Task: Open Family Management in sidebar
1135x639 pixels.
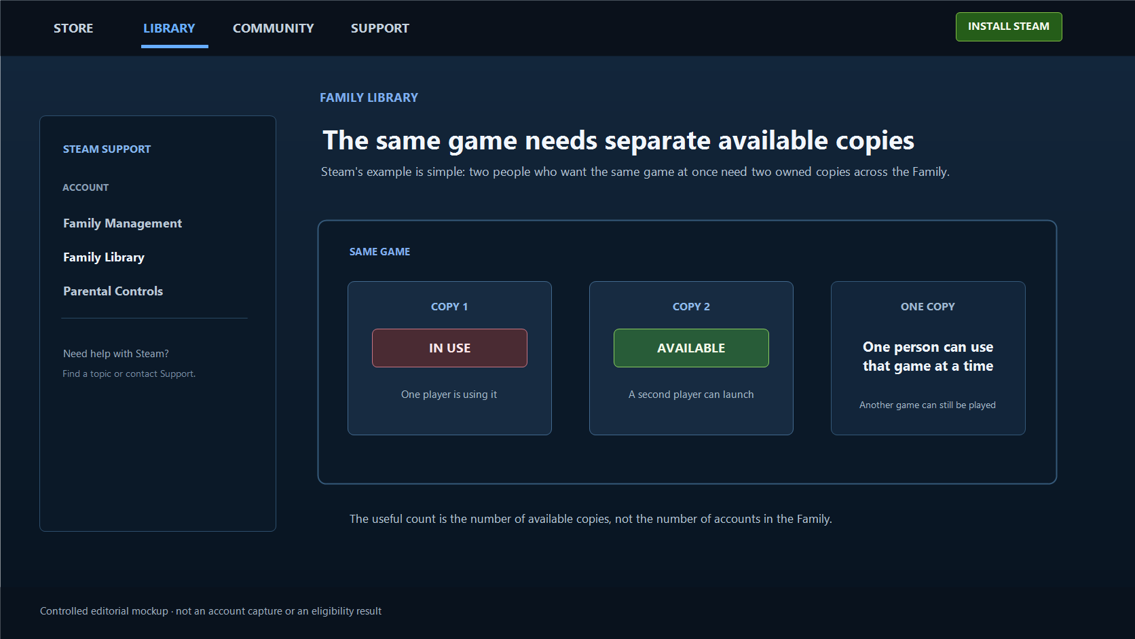Action: pos(122,223)
